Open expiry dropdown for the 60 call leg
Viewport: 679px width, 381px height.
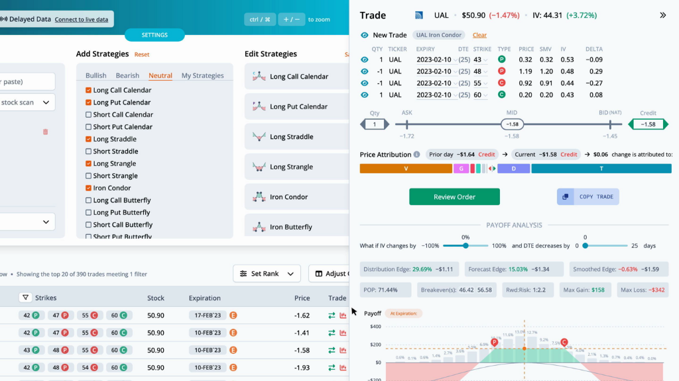(455, 95)
